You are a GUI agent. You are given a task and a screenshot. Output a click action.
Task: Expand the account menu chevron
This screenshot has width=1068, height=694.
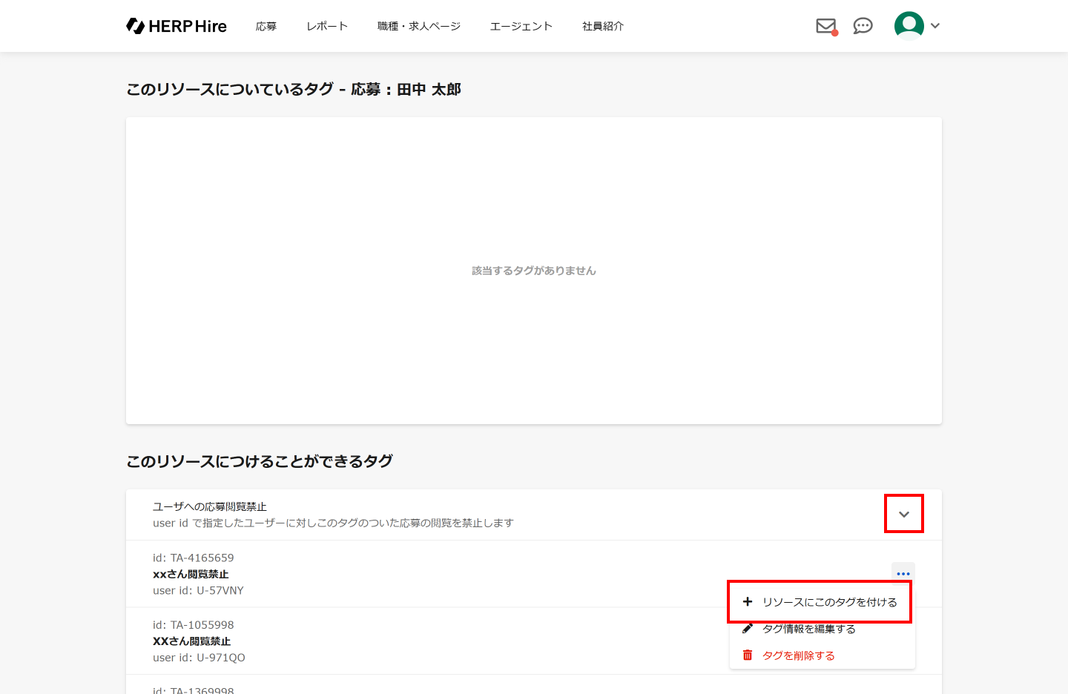click(x=935, y=25)
